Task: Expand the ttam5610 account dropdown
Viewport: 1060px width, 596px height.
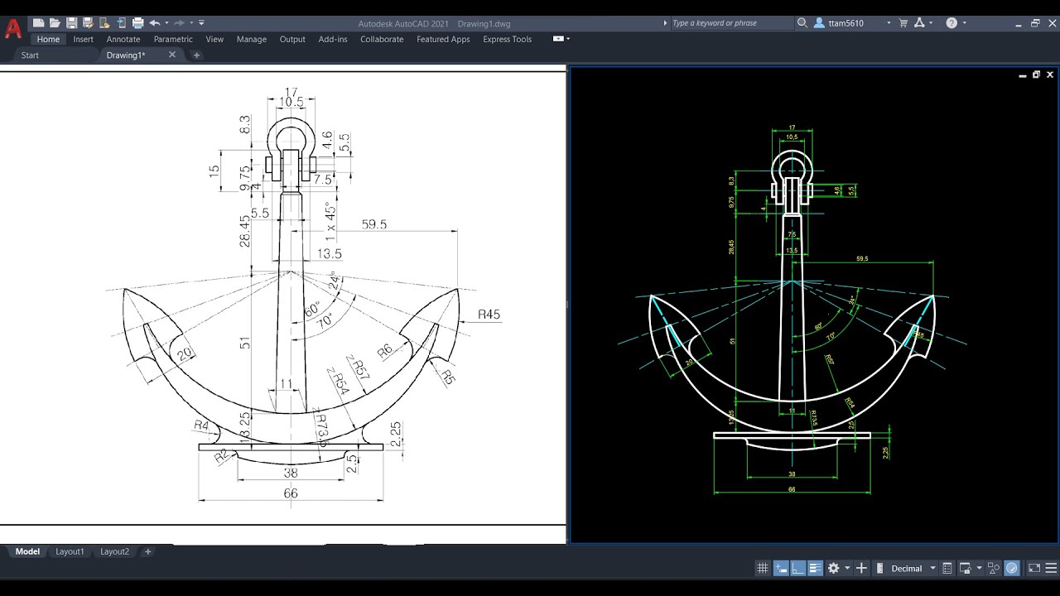Action: pyautogui.click(x=889, y=23)
